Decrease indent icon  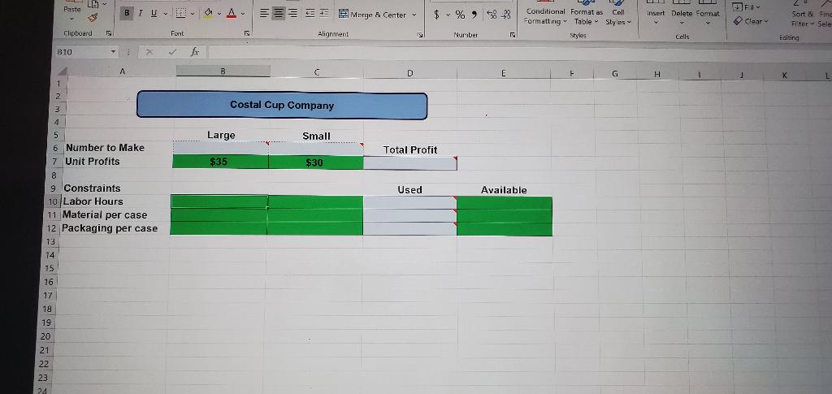coord(310,15)
